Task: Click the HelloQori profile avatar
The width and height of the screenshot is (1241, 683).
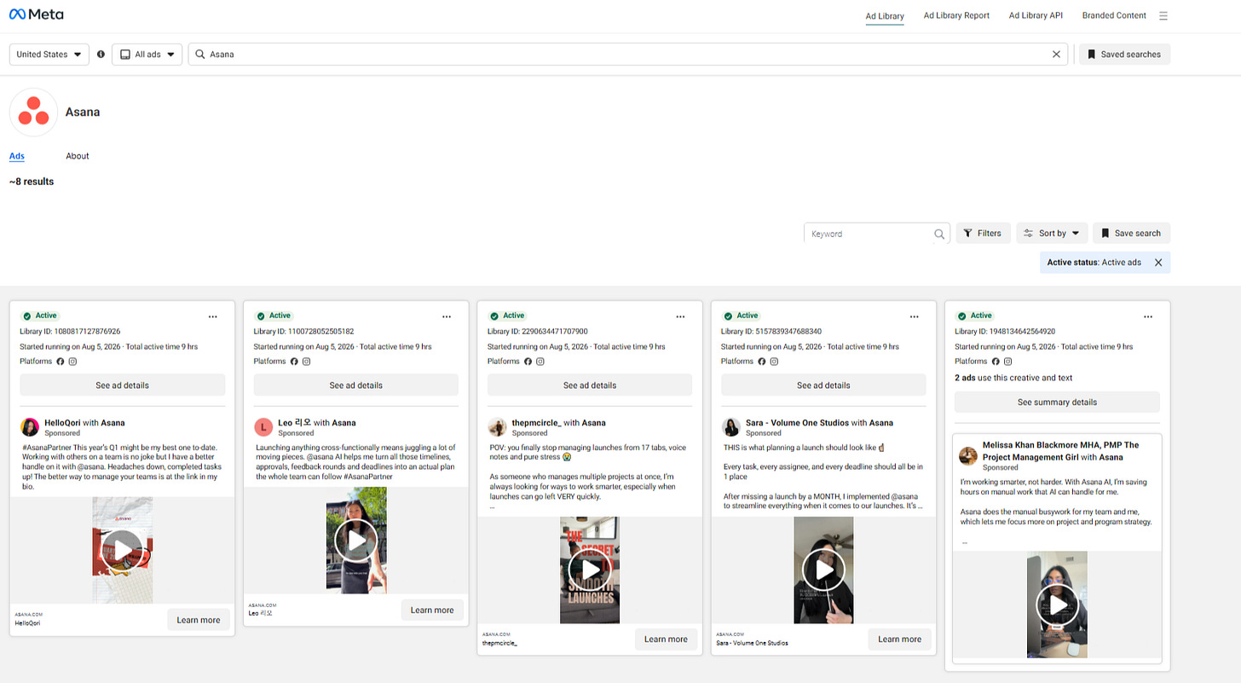Action: point(30,427)
